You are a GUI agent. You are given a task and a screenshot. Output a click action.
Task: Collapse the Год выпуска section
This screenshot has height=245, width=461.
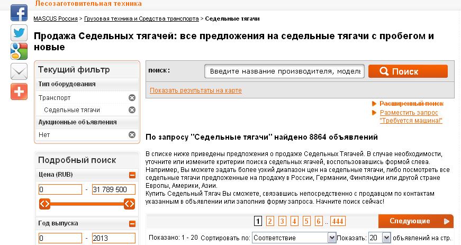tap(132, 224)
